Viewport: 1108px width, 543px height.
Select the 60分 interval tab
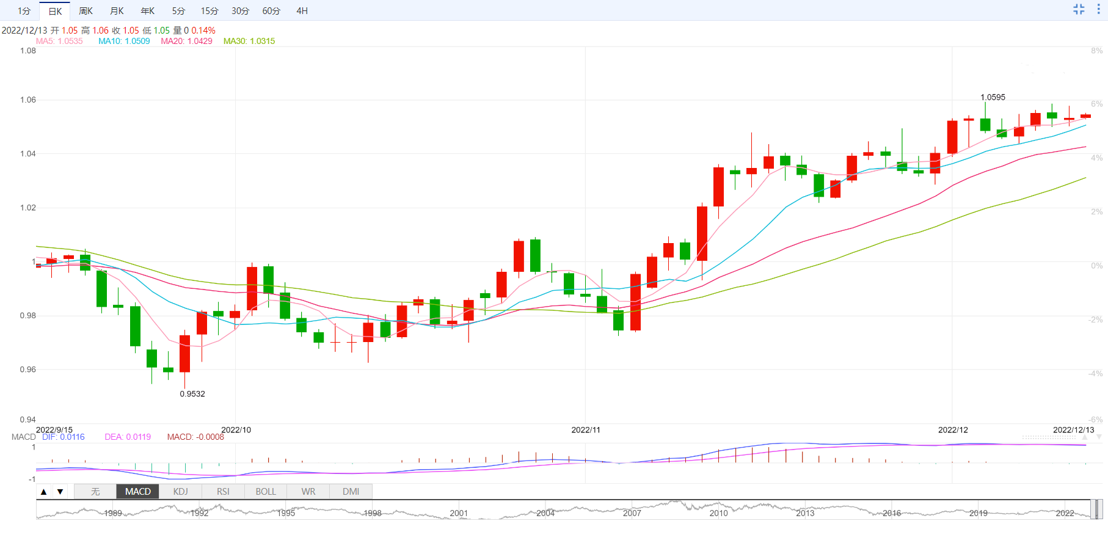click(x=271, y=11)
